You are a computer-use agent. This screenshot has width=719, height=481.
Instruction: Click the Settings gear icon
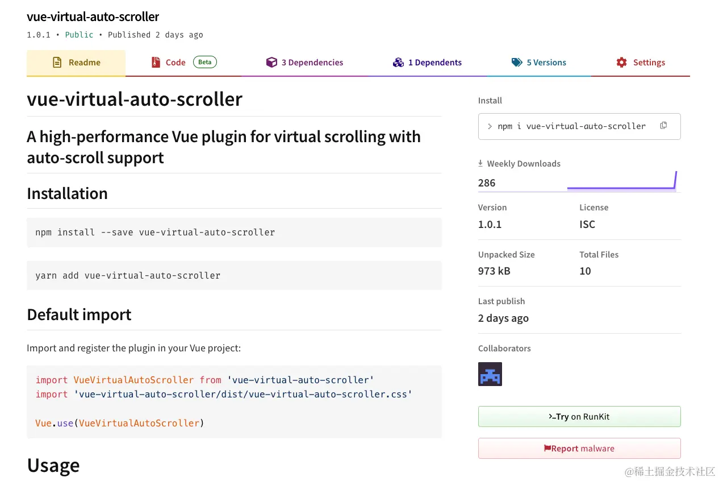click(621, 63)
